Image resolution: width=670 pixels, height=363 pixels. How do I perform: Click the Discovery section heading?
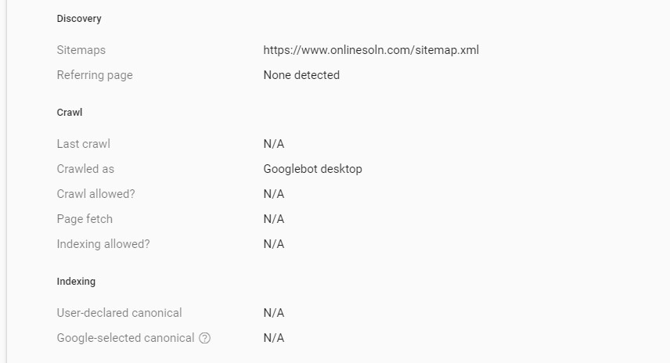click(x=79, y=19)
